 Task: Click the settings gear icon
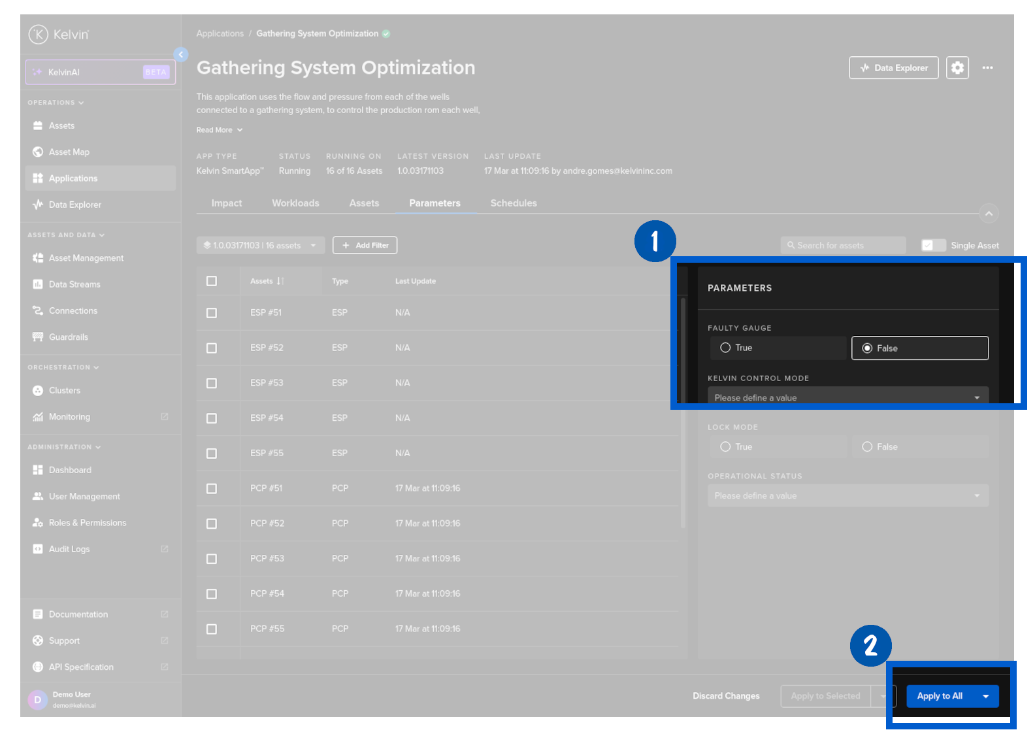pyautogui.click(x=957, y=68)
